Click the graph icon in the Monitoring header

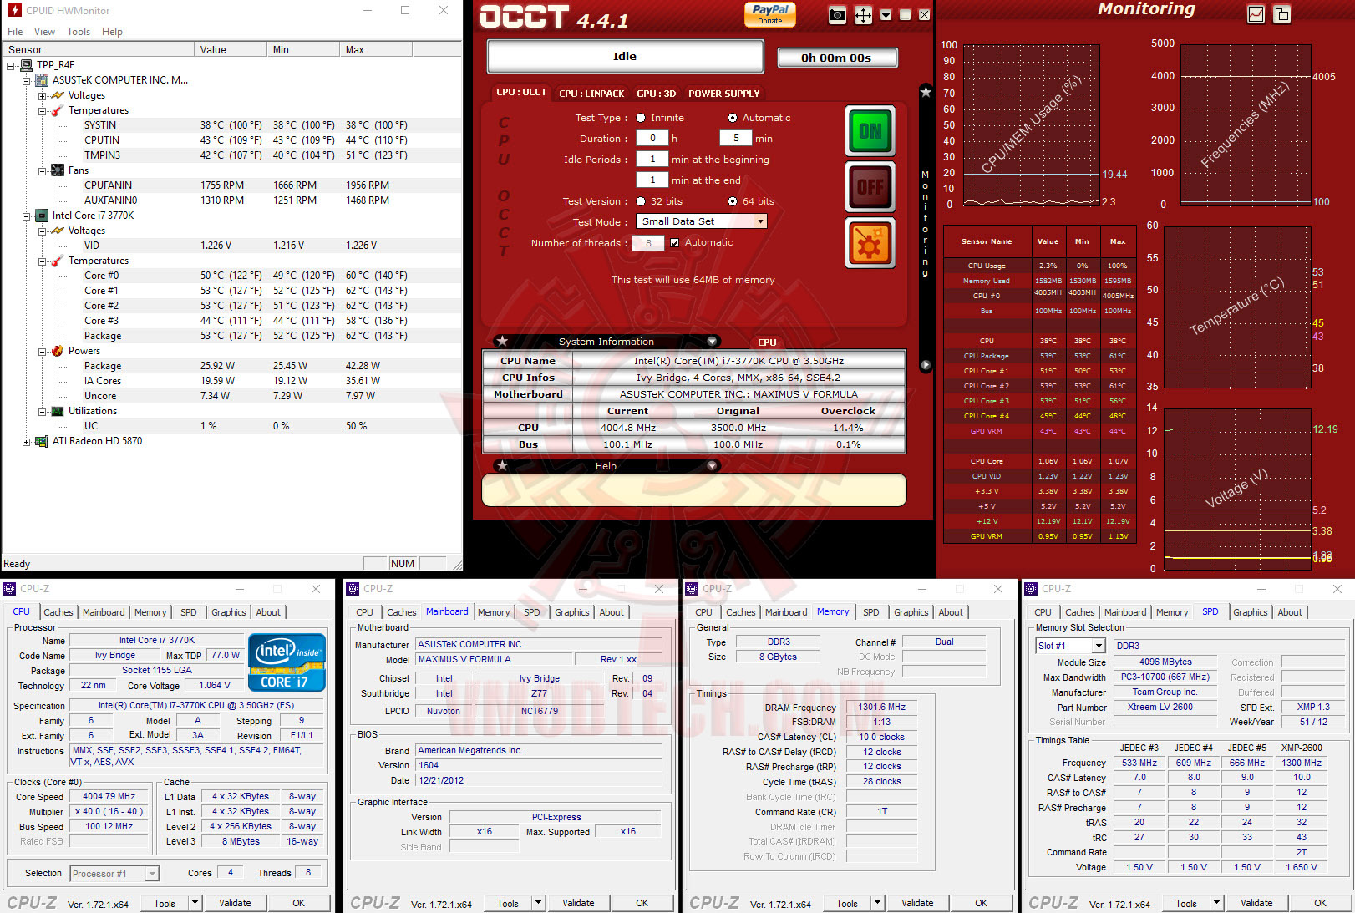click(1256, 13)
